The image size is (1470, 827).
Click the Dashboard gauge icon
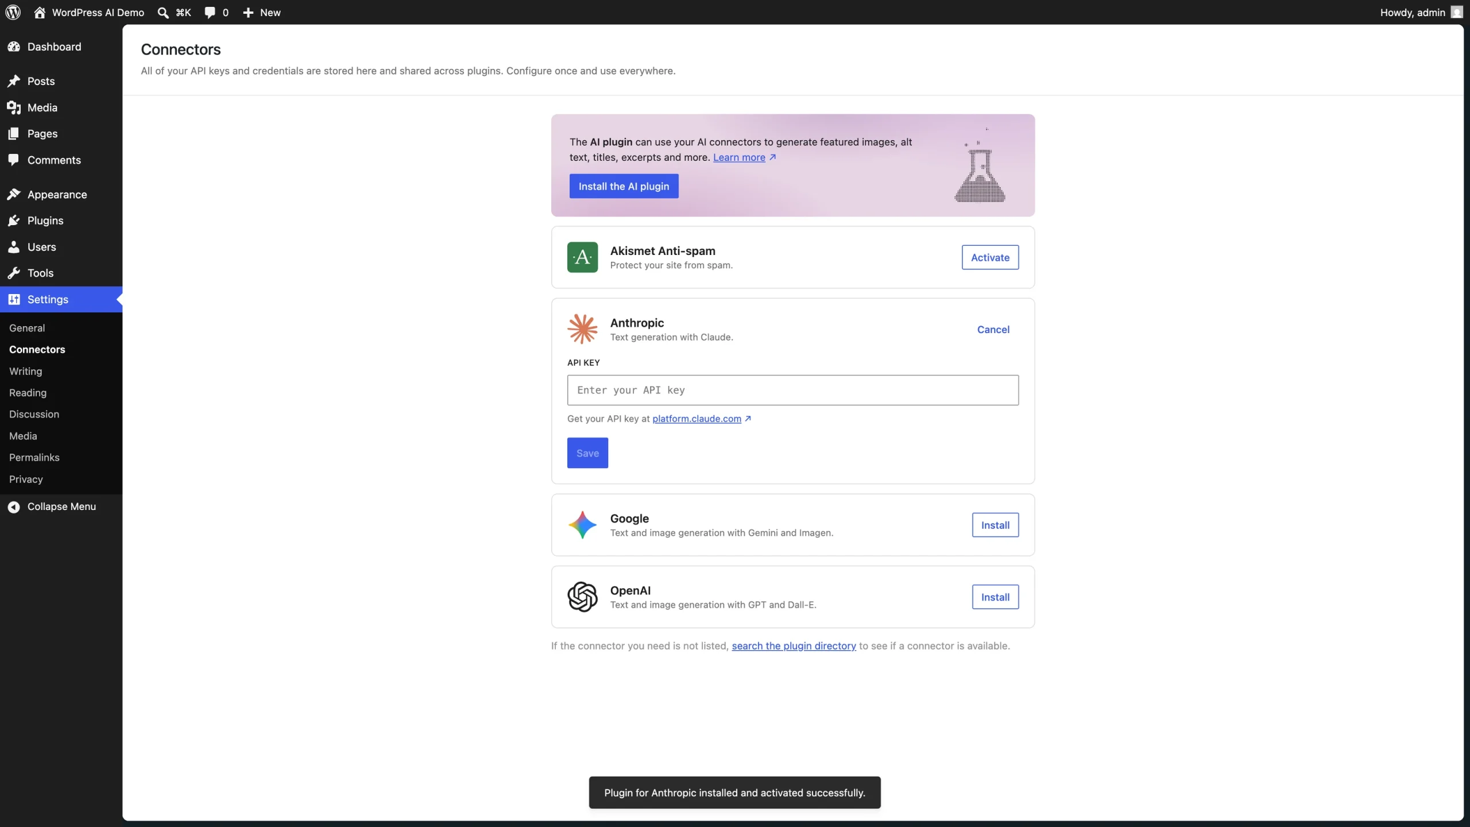pos(14,47)
